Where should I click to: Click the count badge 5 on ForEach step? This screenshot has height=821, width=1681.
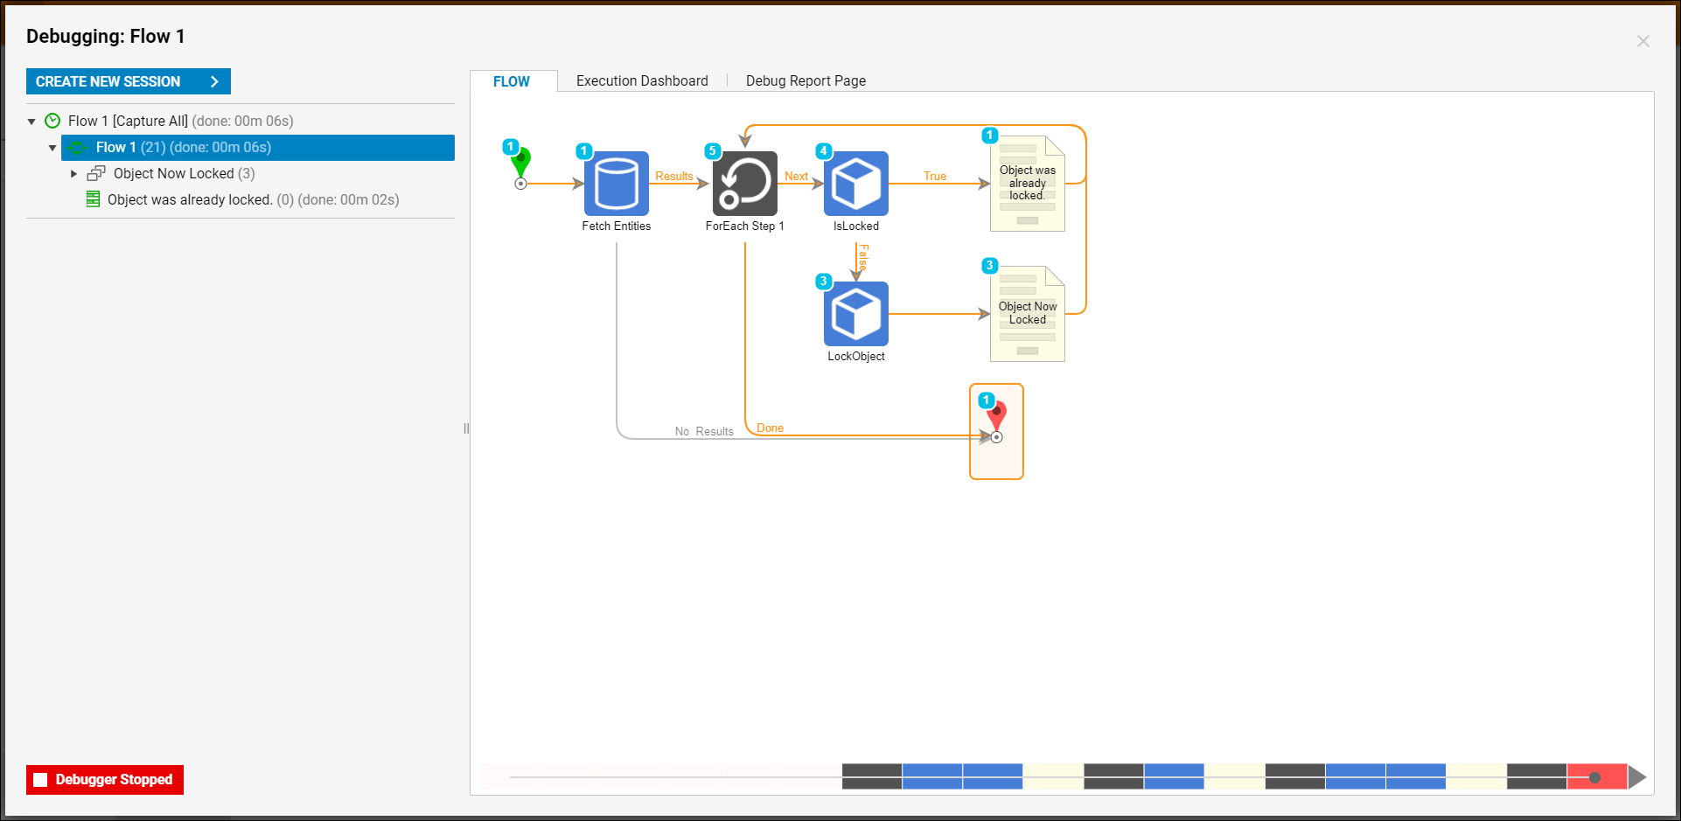[713, 150]
